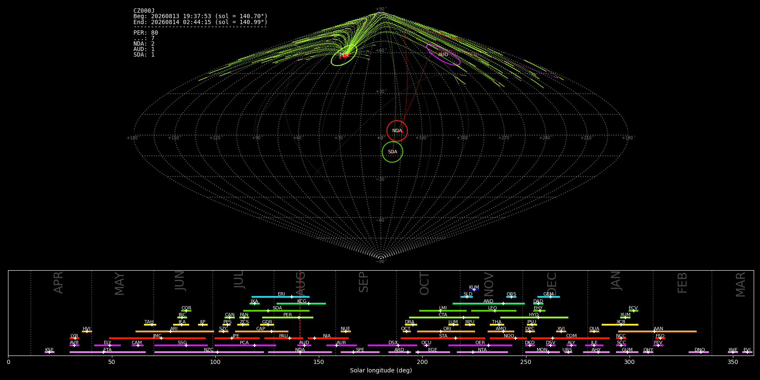Click the Solar longitude axis label
760x380 pixels.
pos(381,371)
